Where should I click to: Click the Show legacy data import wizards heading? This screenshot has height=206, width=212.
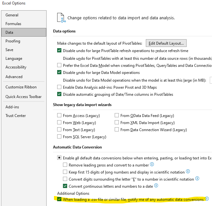82,105
